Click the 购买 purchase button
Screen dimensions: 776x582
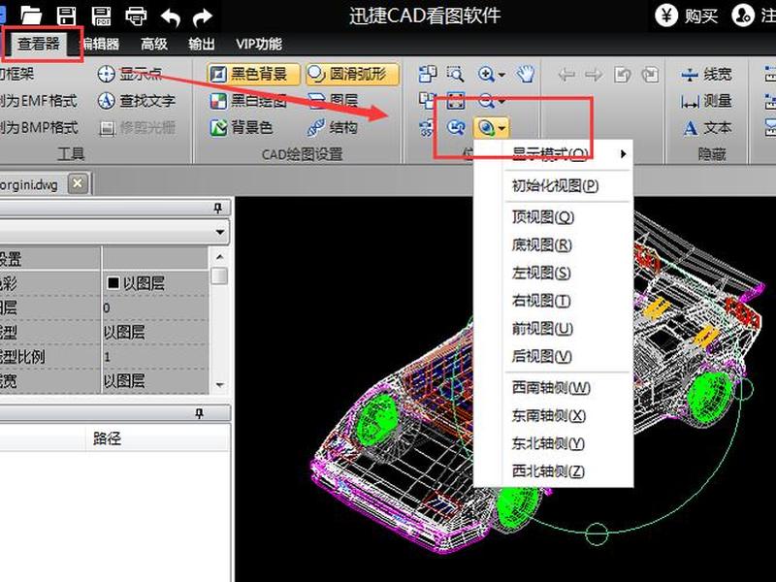(x=687, y=16)
